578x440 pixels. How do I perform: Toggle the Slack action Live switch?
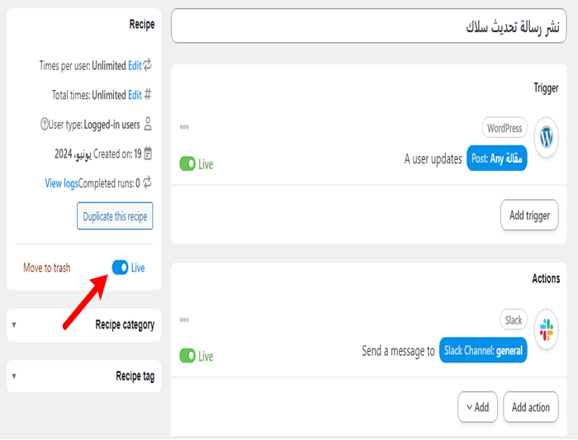pos(187,356)
